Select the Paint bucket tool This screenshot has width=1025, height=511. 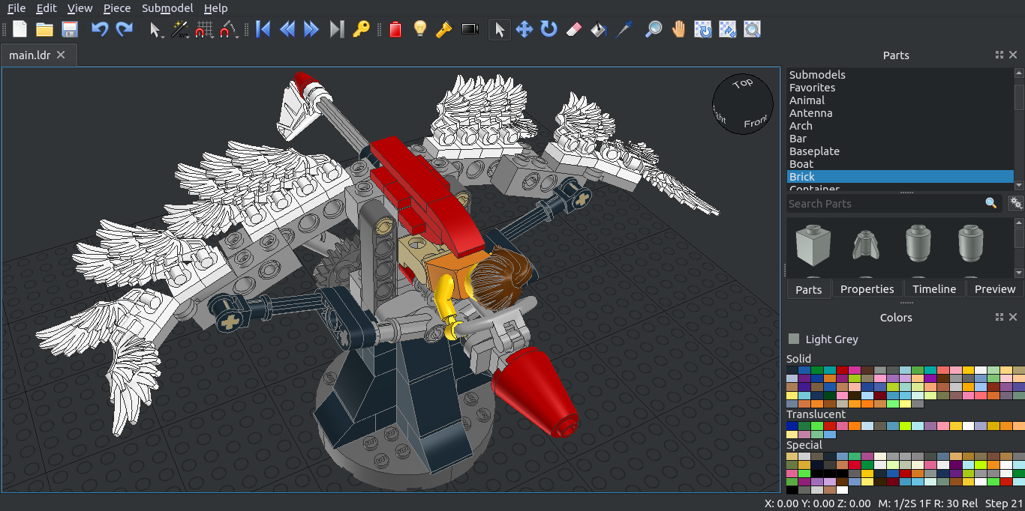tap(598, 29)
